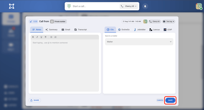204x110 pixels.
Task: Click the 21 Aug call time chip
Action: click(132, 22)
